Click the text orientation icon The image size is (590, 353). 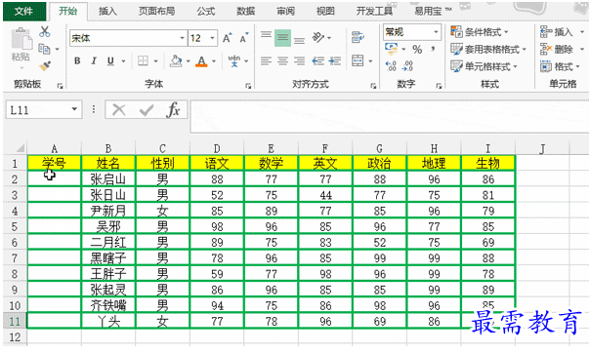[318, 38]
